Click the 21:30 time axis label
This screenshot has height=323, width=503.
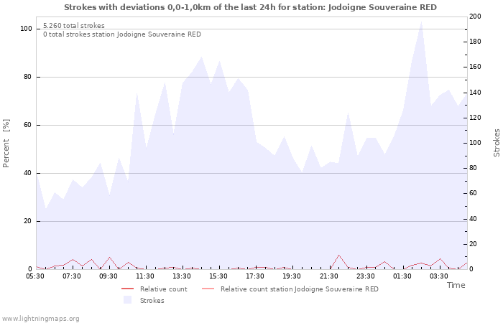point(328,276)
